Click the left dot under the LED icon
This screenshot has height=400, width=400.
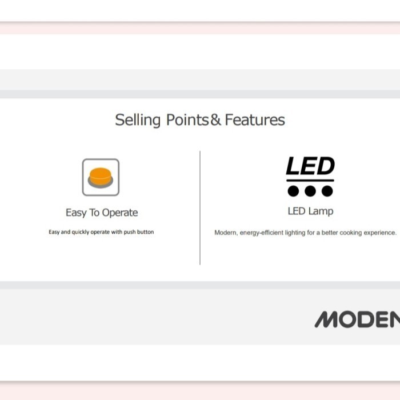[x=293, y=191]
